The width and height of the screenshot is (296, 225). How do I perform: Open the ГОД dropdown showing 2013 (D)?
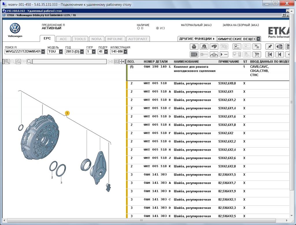pyautogui.click(x=82, y=52)
